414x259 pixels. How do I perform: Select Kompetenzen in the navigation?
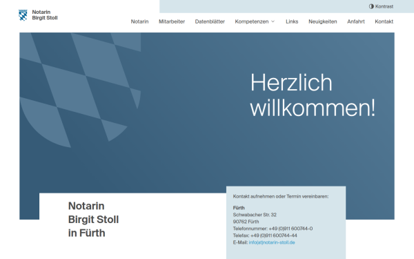click(252, 21)
